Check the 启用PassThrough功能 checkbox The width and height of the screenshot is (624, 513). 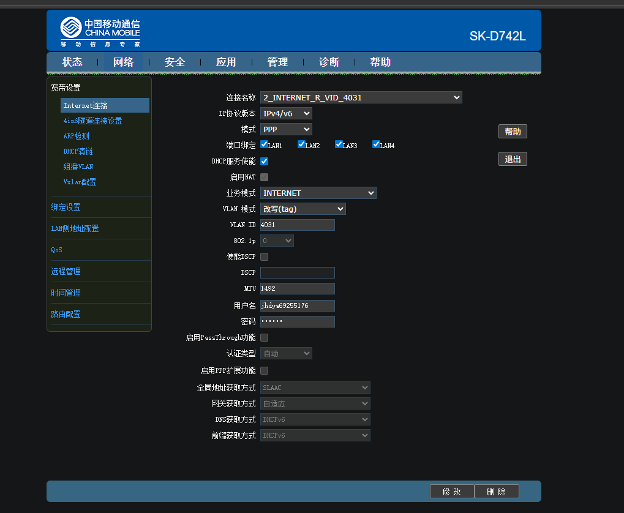point(265,337)
